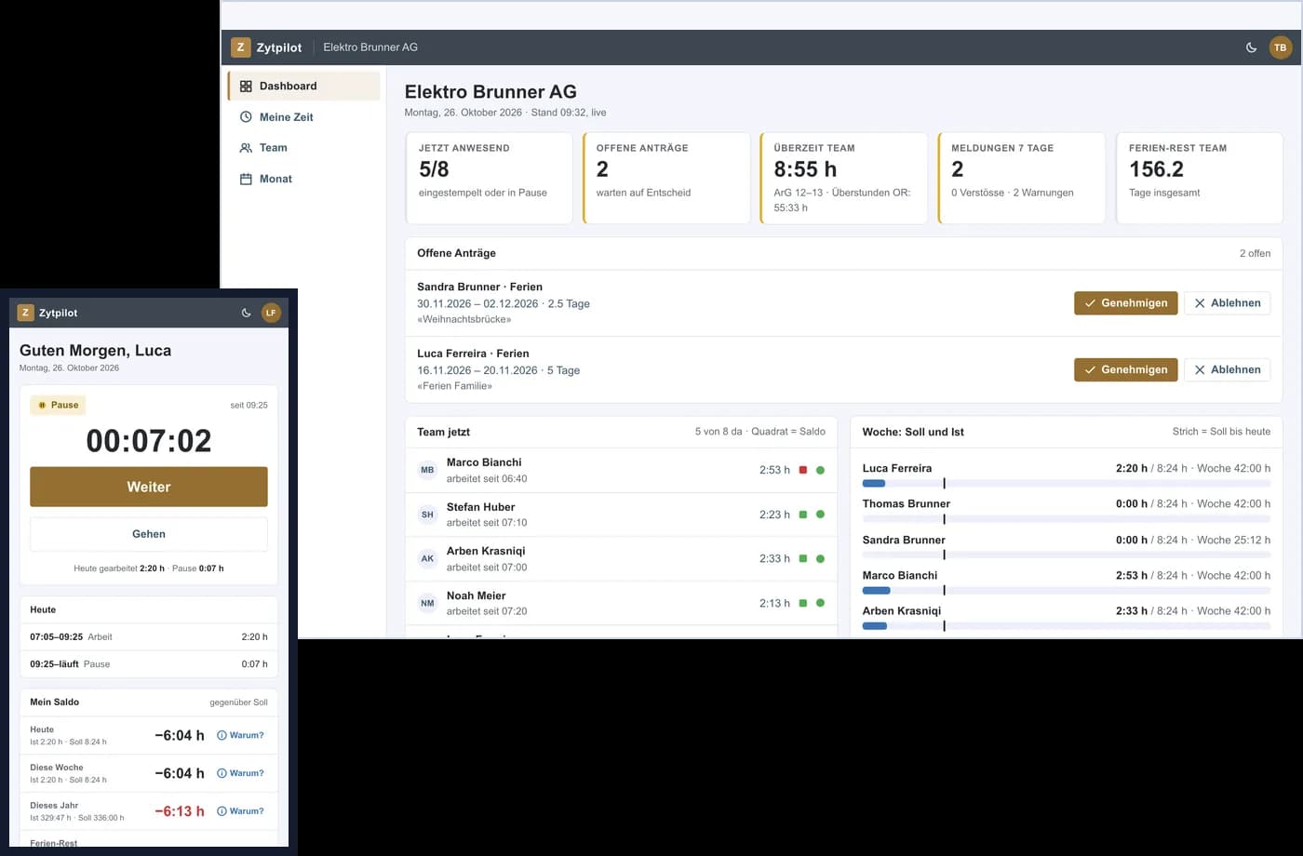
Task: Select the '07:05–09:25 Arbeit' entry under Heute
Action: (x=149, y=637)
